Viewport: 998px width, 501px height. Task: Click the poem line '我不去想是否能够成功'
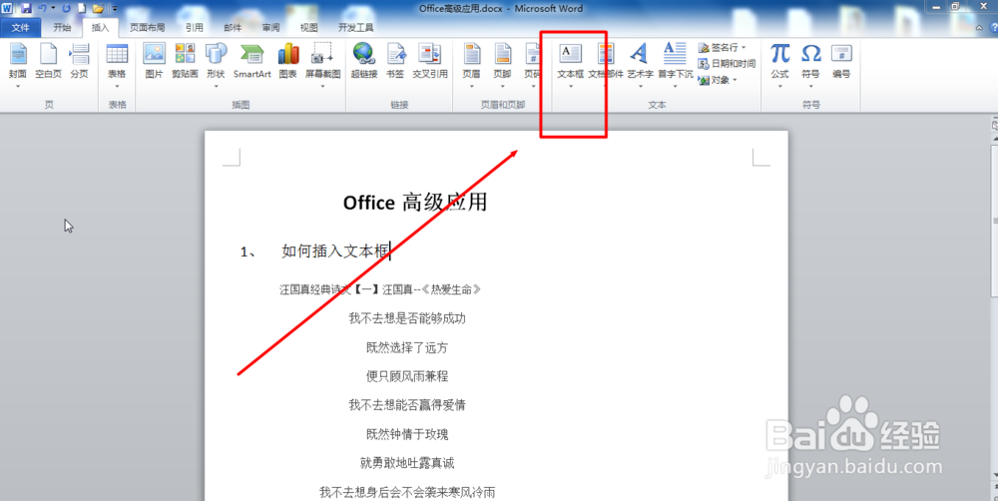(407, 318)
